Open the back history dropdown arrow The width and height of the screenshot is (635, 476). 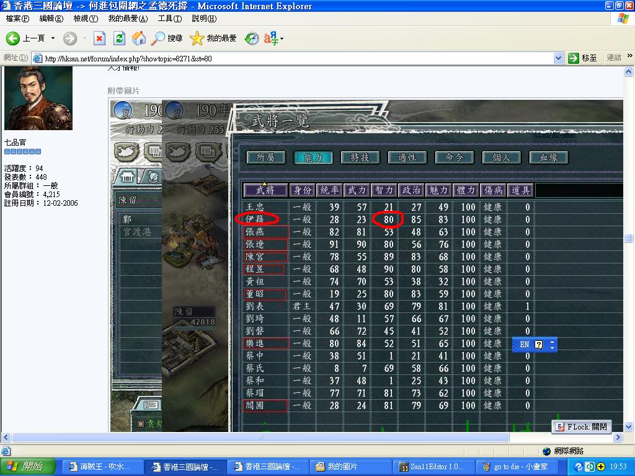(x=53, y=38)
